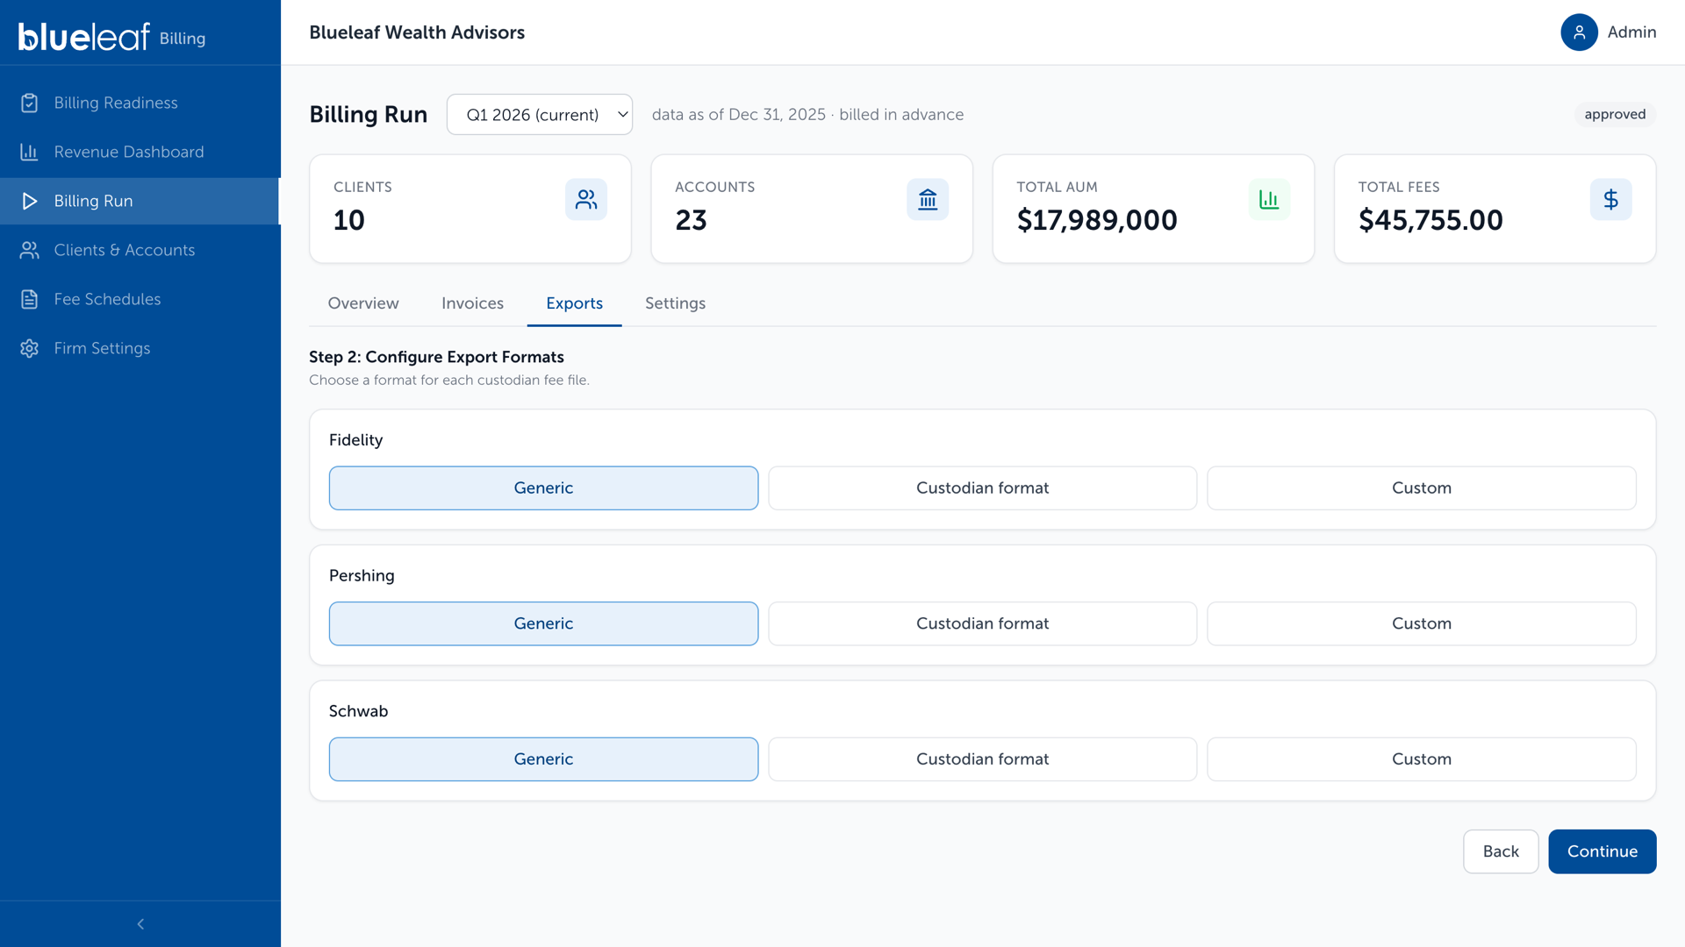Click the Fee Schedules document icon

(30, 299)
